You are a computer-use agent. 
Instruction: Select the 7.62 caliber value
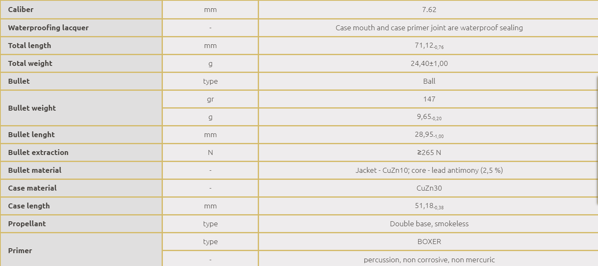point(429,10)
